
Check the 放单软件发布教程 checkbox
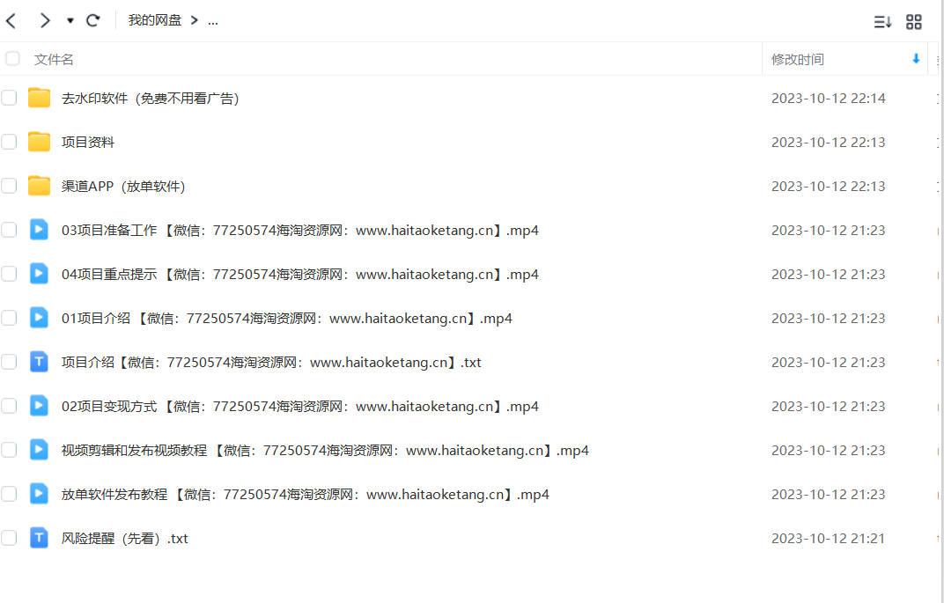coord(9,494)
